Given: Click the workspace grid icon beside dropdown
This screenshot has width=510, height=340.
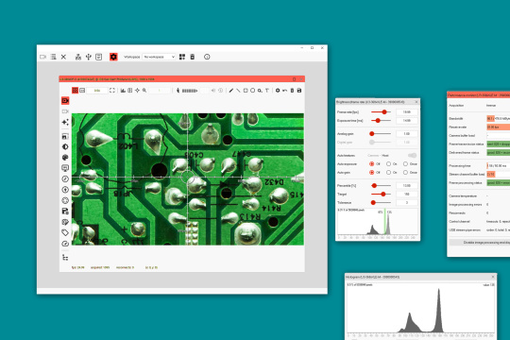Looking at the screenshot, I should [x=182, y=57].
